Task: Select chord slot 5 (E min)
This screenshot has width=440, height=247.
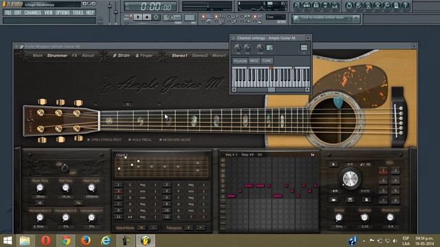Action: 118,198
